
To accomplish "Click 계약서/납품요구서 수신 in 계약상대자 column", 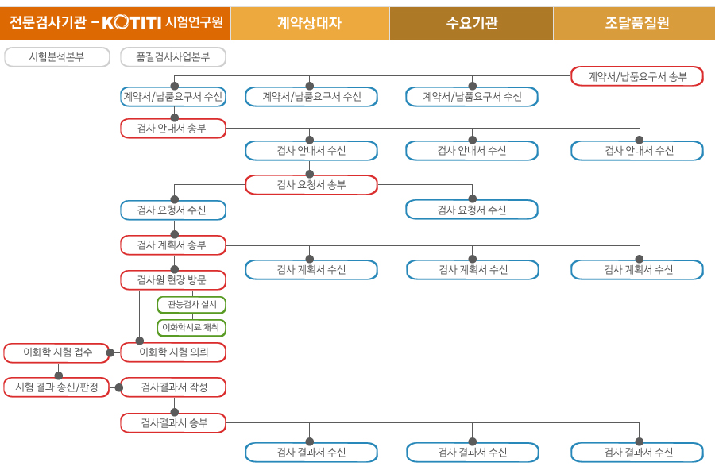I will (x=311, y=97).
